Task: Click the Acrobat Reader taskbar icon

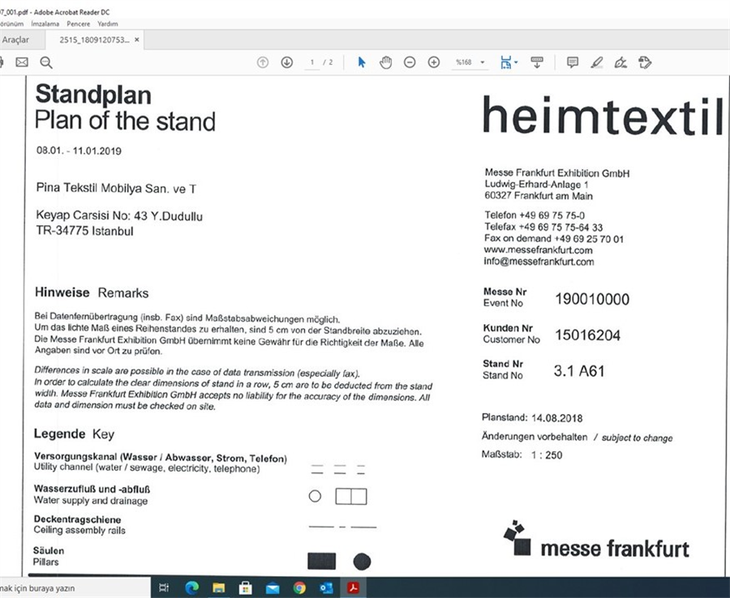Action: pyautogui.click(x=354, y=588)
